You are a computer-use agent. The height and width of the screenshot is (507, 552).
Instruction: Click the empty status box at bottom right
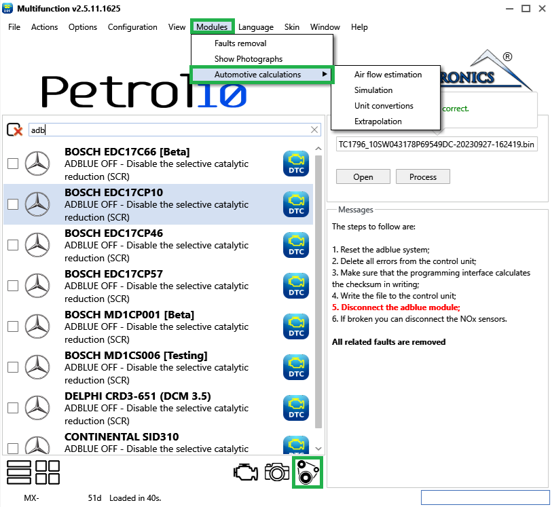click(485, 497)
